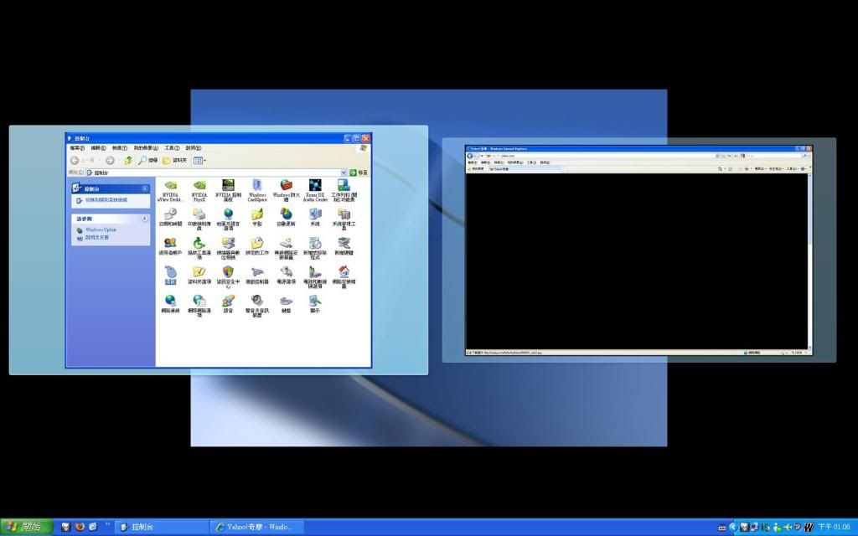Open the Windows Firewall icon

tap(286, 186)
